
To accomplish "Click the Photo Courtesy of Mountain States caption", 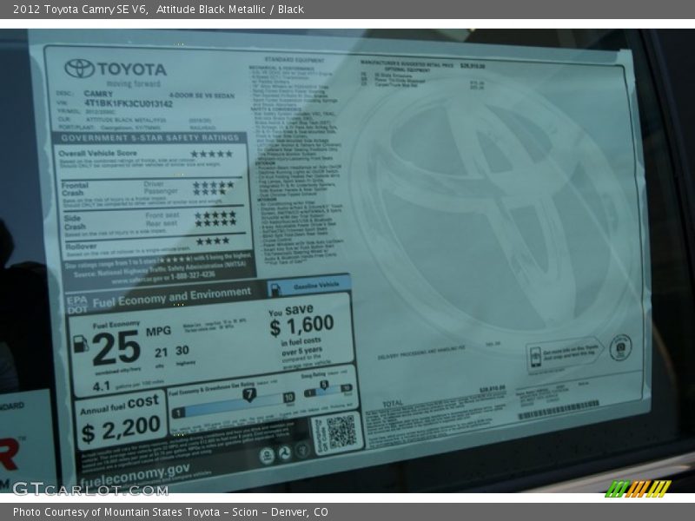I will [x=170, y=512].
